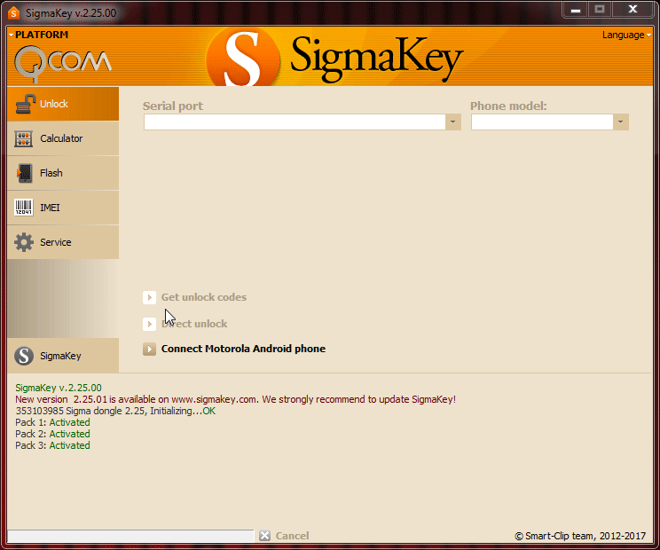Screen dimensions: 660x550
Task: Click inside the Serial port field
Action: pos(295,122)
